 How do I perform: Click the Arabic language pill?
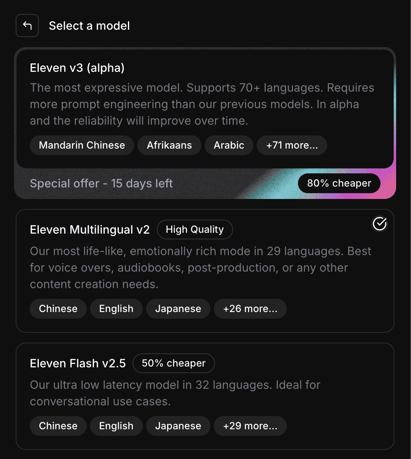229,145
